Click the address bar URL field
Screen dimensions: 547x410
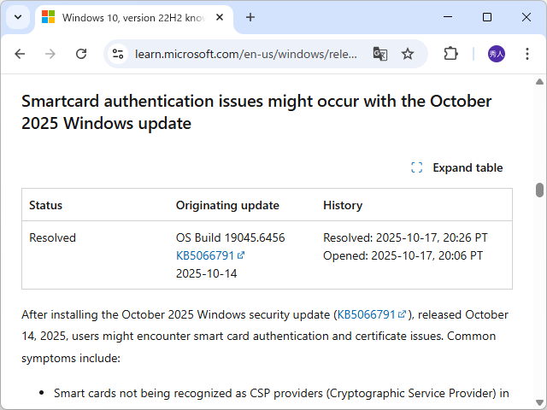(x=246, y=54)
